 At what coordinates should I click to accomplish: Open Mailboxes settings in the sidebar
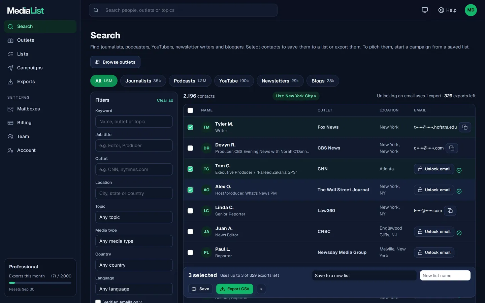coord(40,109)
